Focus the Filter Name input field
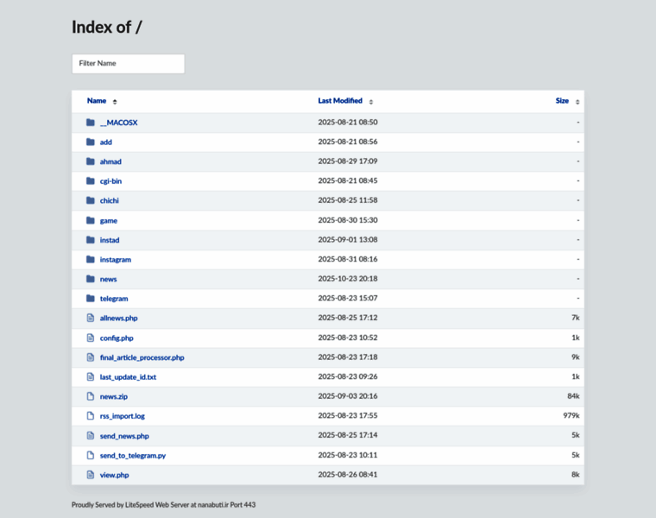 128,64
